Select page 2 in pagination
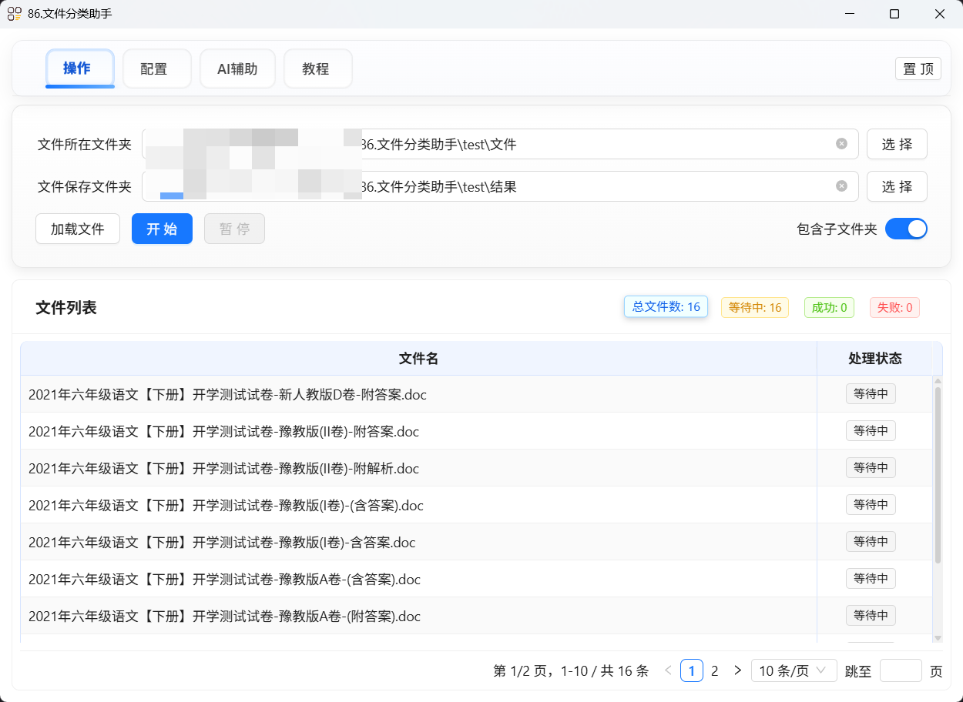The height and width of the screenshot is (702, 963). [714, 670]
